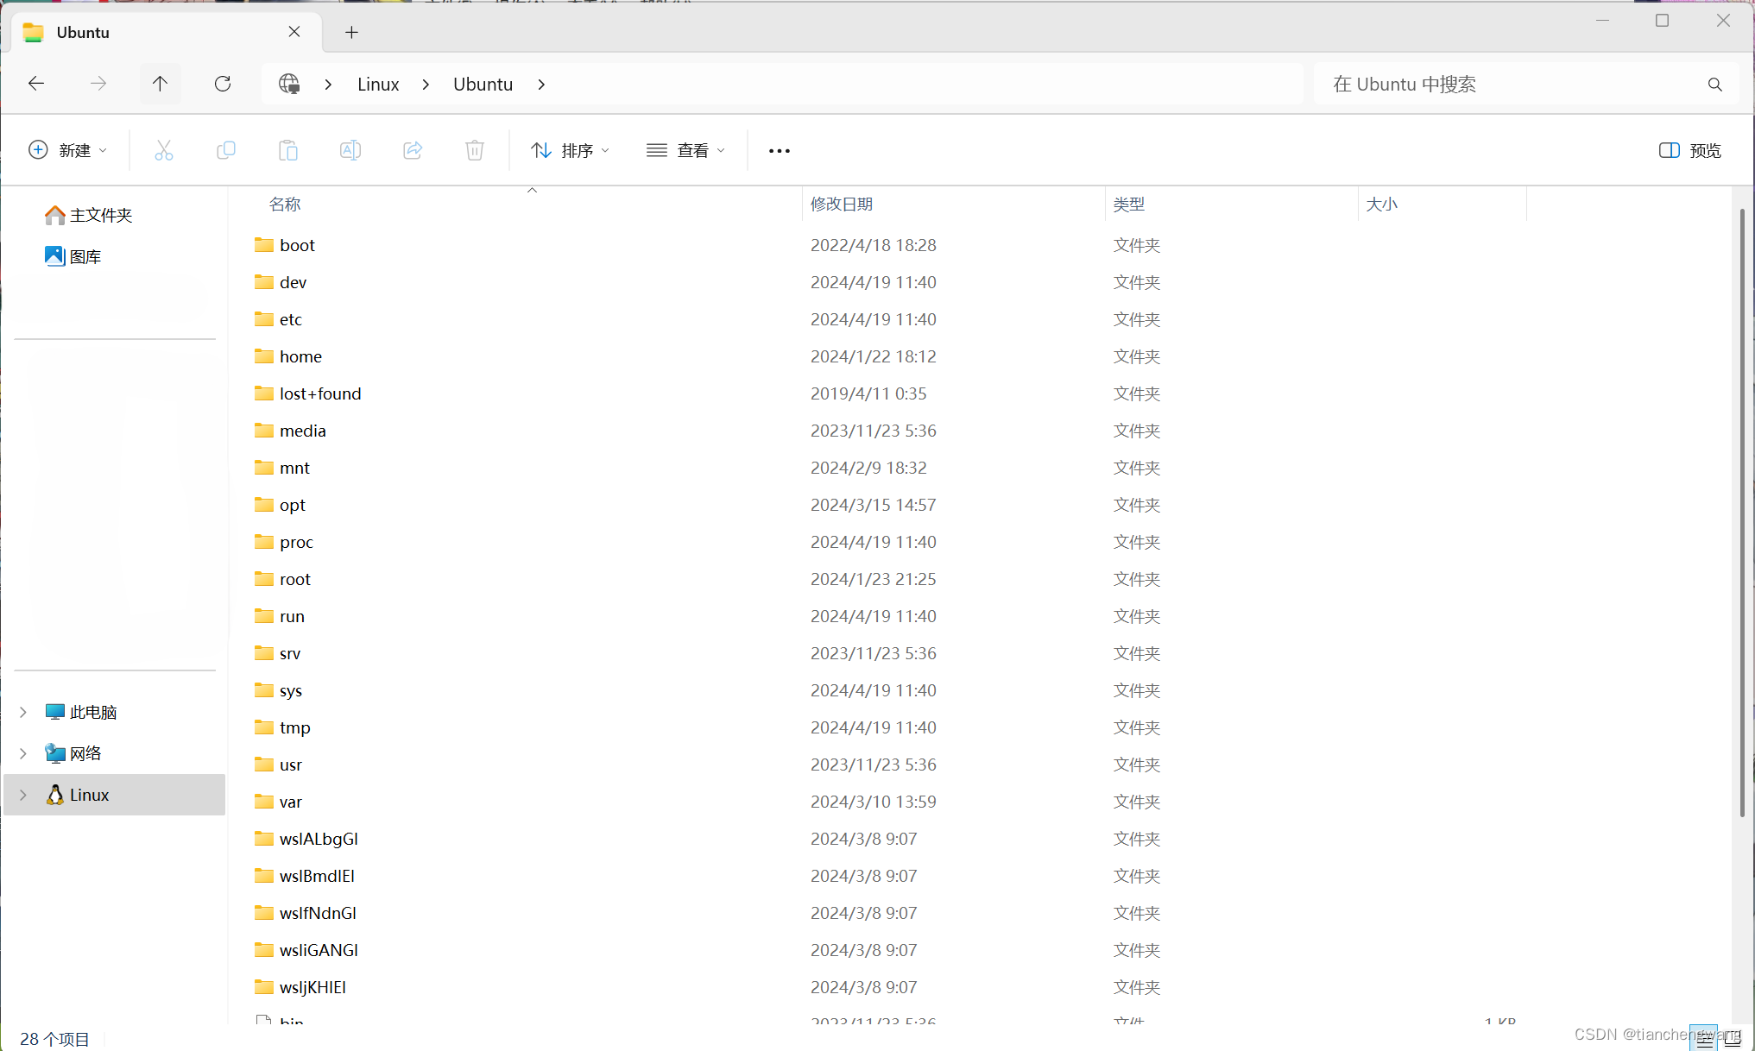This screenshot has width=1755, height=1051.
Task: Refresh the Ubuntu folder view
Action: pos(223,84)
